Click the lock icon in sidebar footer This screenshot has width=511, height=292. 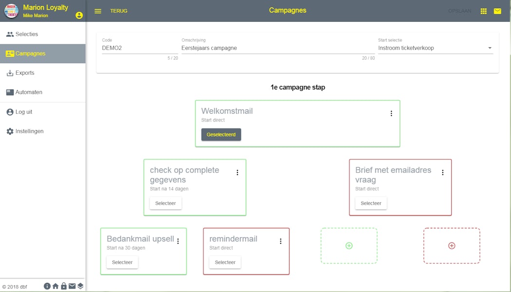pos(64,286)
